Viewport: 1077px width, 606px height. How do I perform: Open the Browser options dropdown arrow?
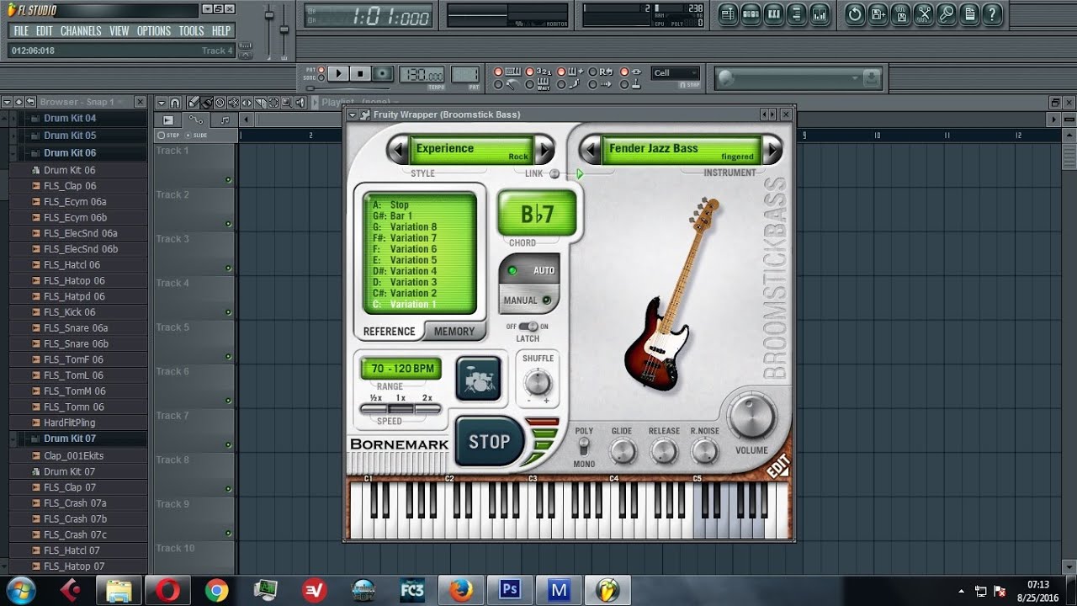coord(7,102)
